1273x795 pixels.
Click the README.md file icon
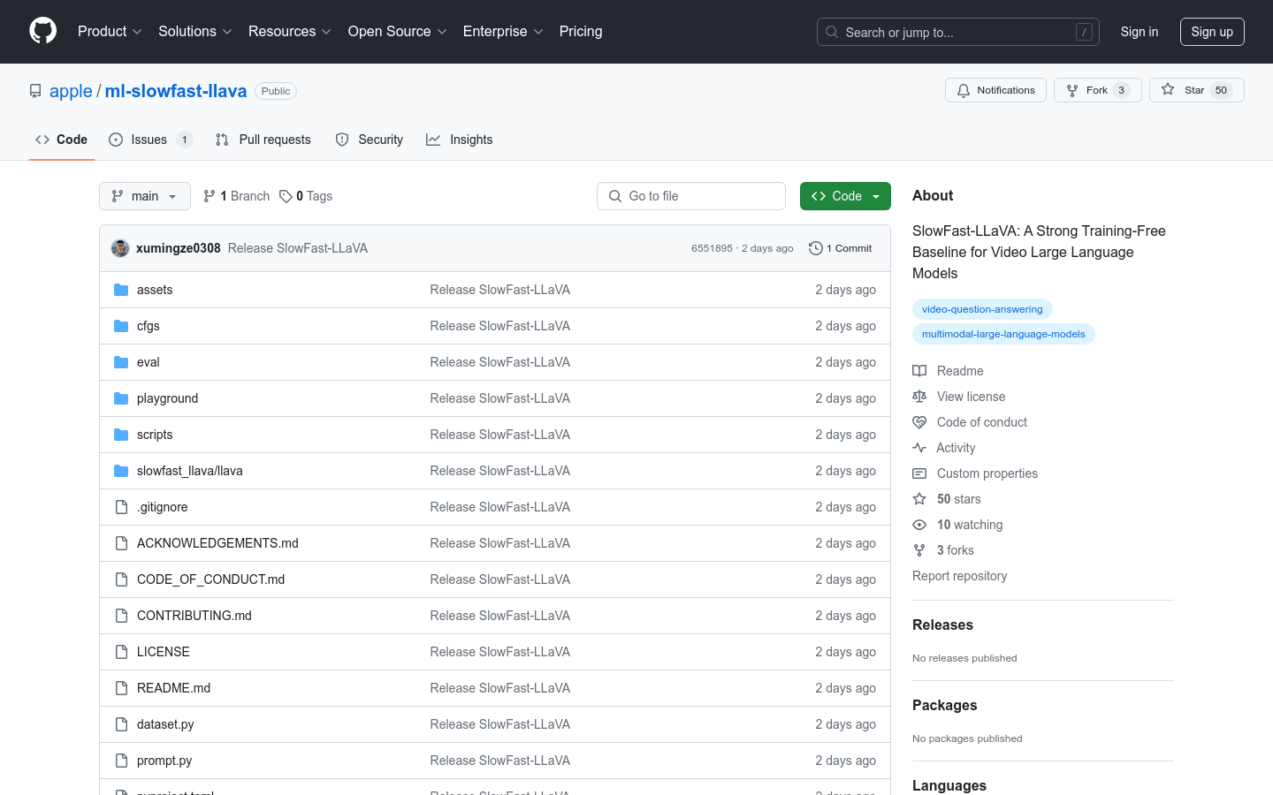[121, 688]
